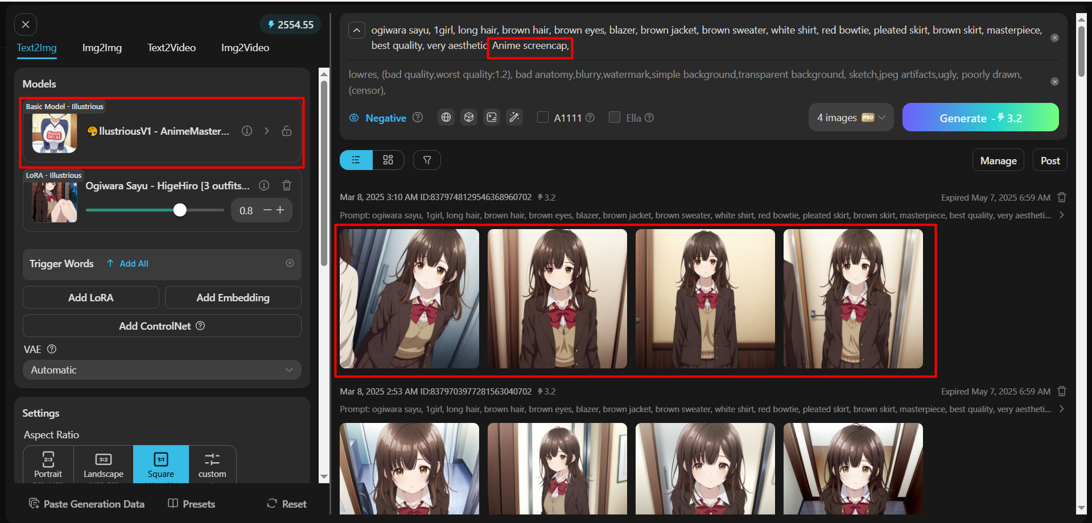Clear the positive prompt text

pyautogui.click(x=1054, y=38)
